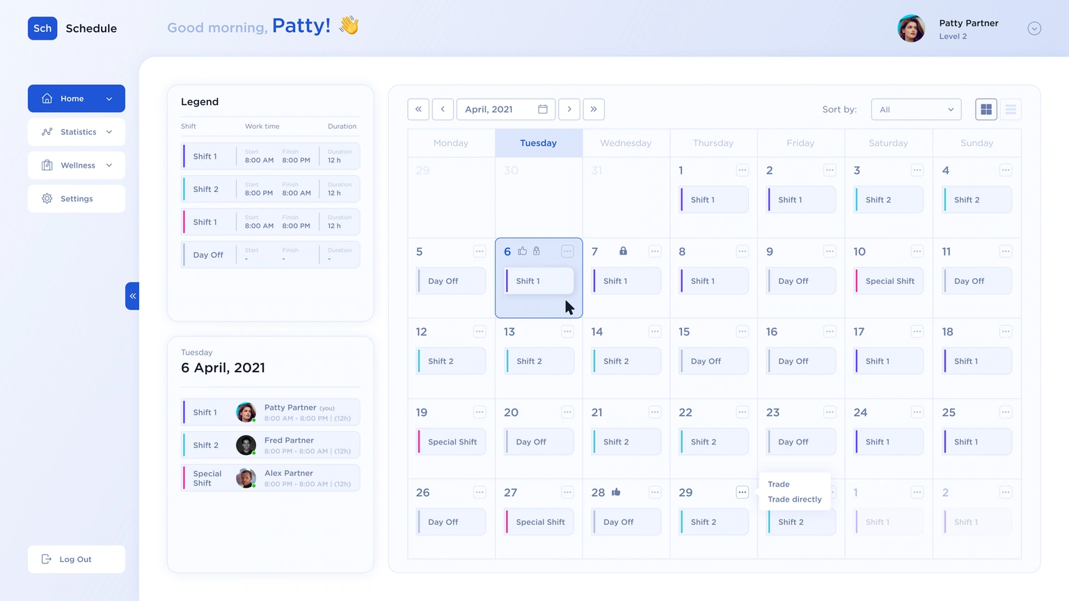Open April, 2021 month field

506,109
